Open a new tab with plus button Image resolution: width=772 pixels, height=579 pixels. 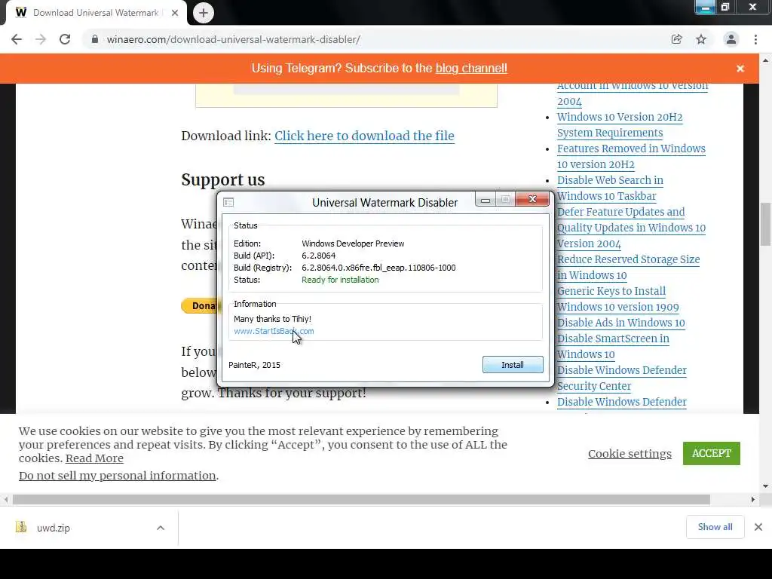click(x=204, y=13)
